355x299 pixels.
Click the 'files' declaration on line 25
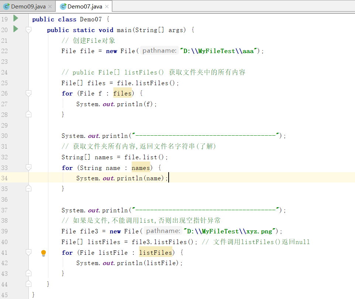(x=96, y=83)
